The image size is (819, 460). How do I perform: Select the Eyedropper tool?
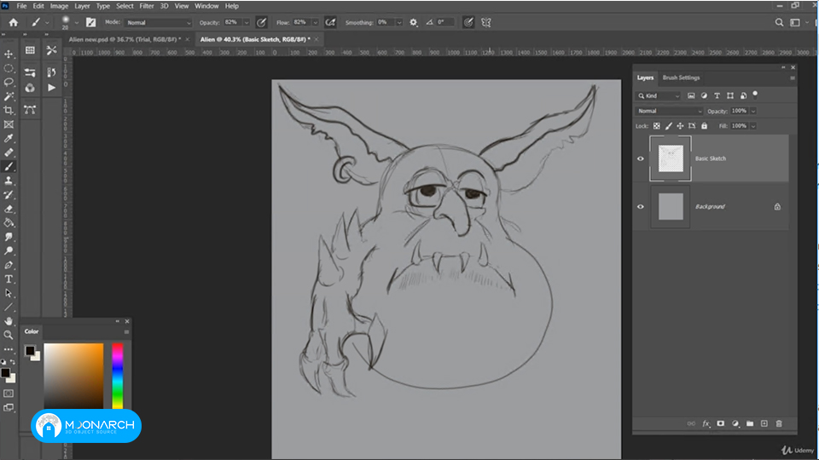[x=9, y=138]
